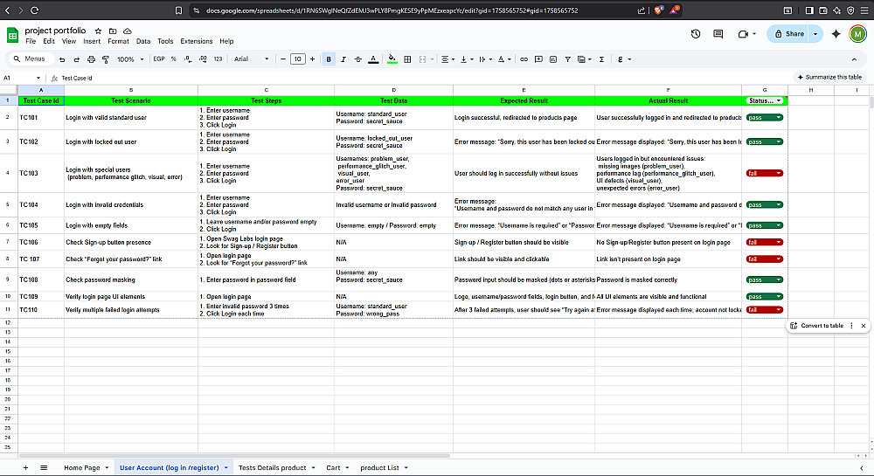Open more number formats 123 menu

pos(218,59)
